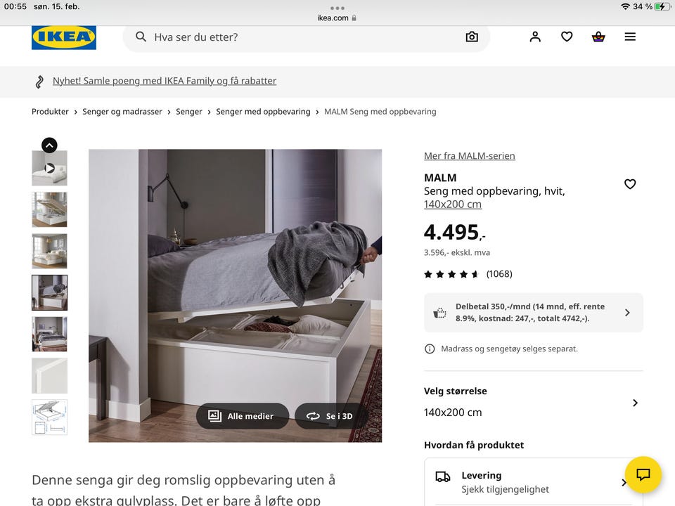Screen dimensions: 675x506
Task: Go to Senger med oppbevaring breadcrumb
Action: (x=263, y=112)
